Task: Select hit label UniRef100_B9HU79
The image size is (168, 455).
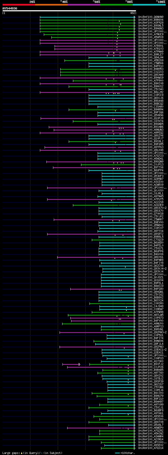Action: (x=151, y=396)
